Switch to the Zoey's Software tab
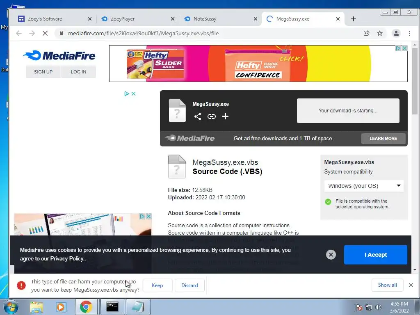420x315 pixels. click(x=55, y=19)
